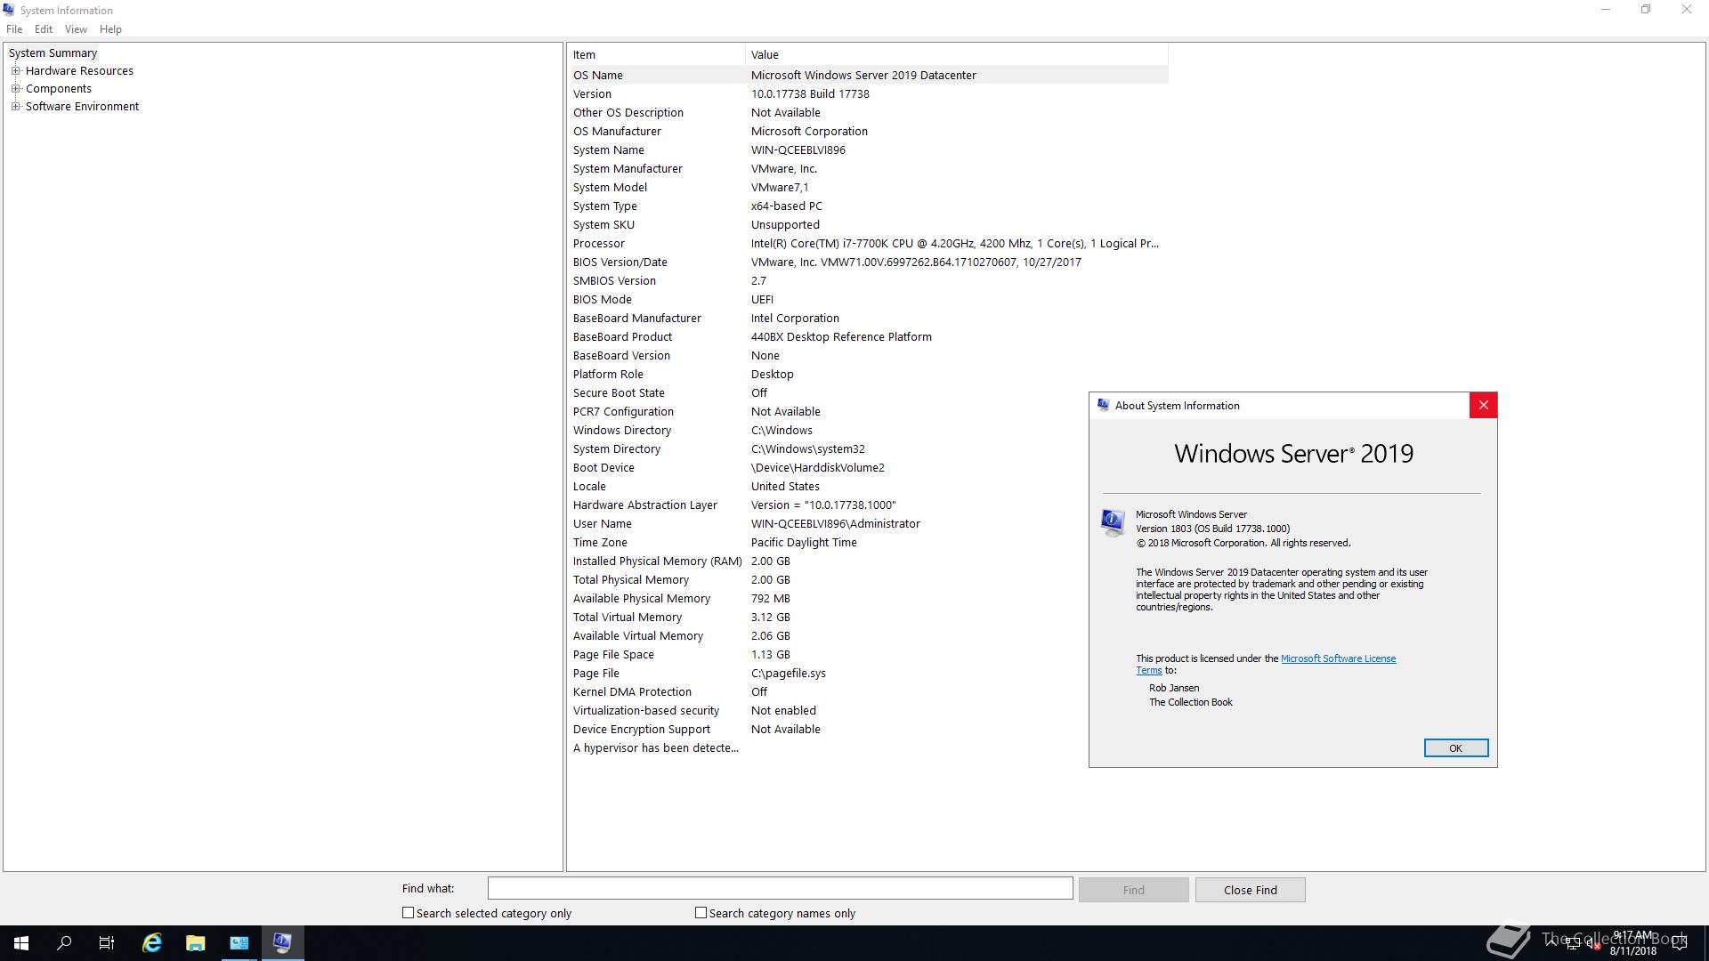Click the network tray icon
This screenshot has width=1709, height=961.
point(1573,945)
